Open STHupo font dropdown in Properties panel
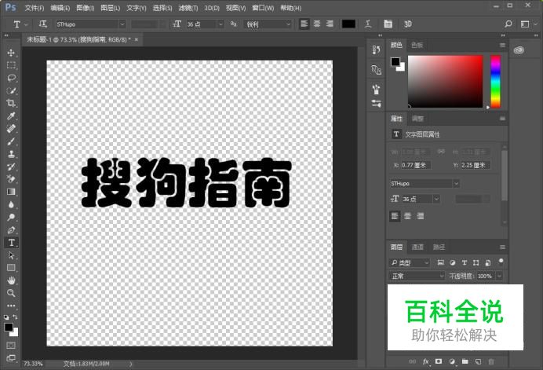This screenshot has width=543, height=370. click(x=456, y=183)
